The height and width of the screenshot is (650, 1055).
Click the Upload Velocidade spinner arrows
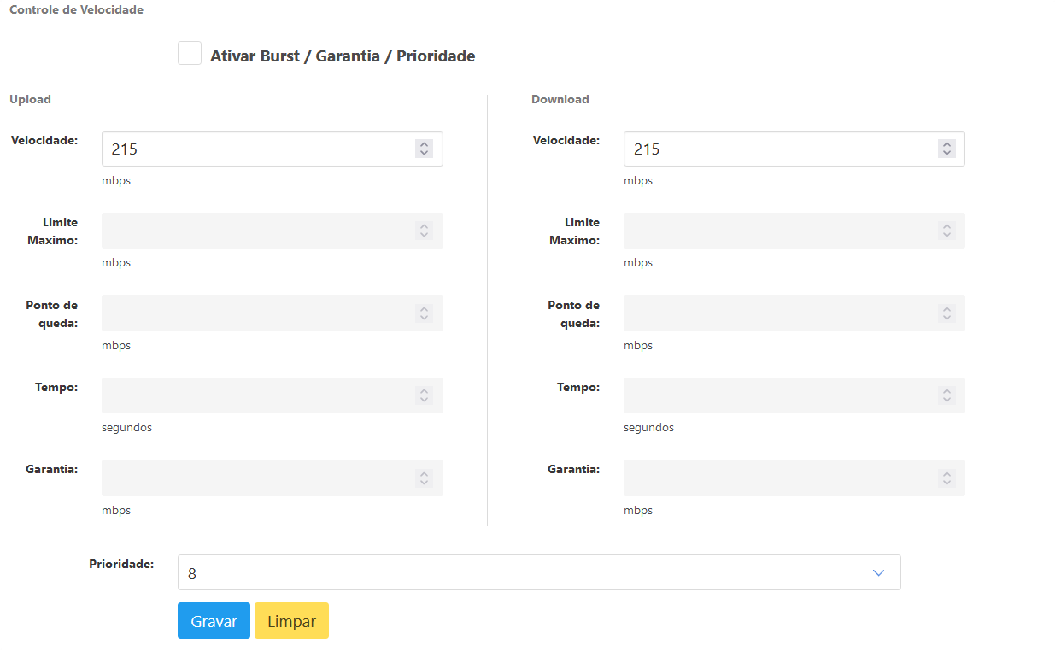coord(424,149)
